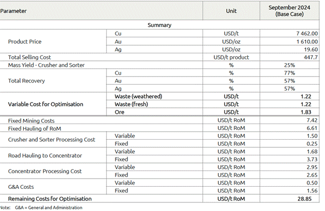
Task: Select the Fixed Mining Costs label
Action: (31, 121)
